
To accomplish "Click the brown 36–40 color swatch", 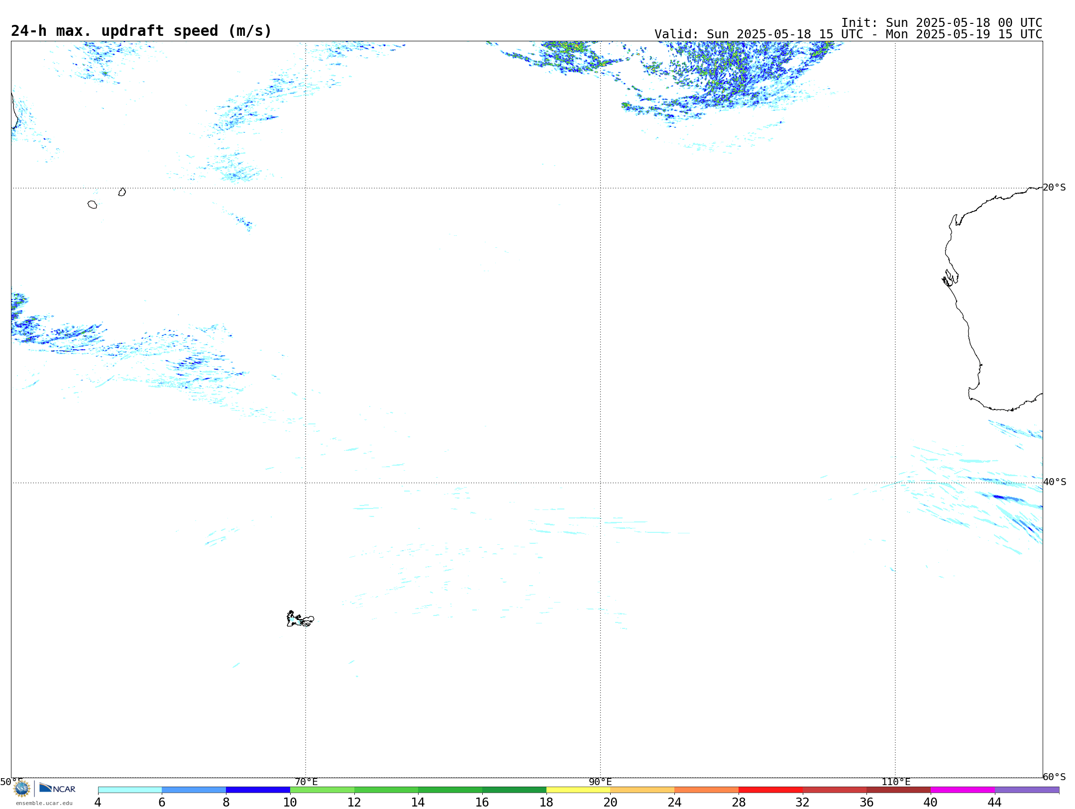I will click(x=899, y=790).
